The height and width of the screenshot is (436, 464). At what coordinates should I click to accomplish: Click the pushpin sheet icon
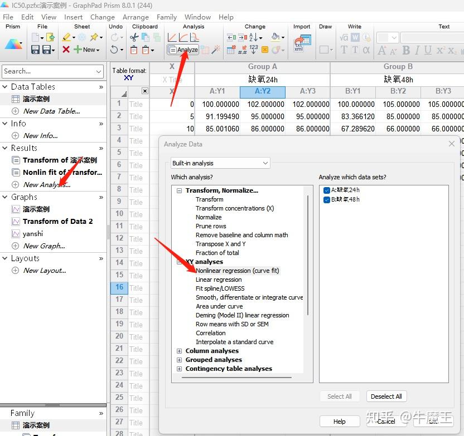[94, 37]
